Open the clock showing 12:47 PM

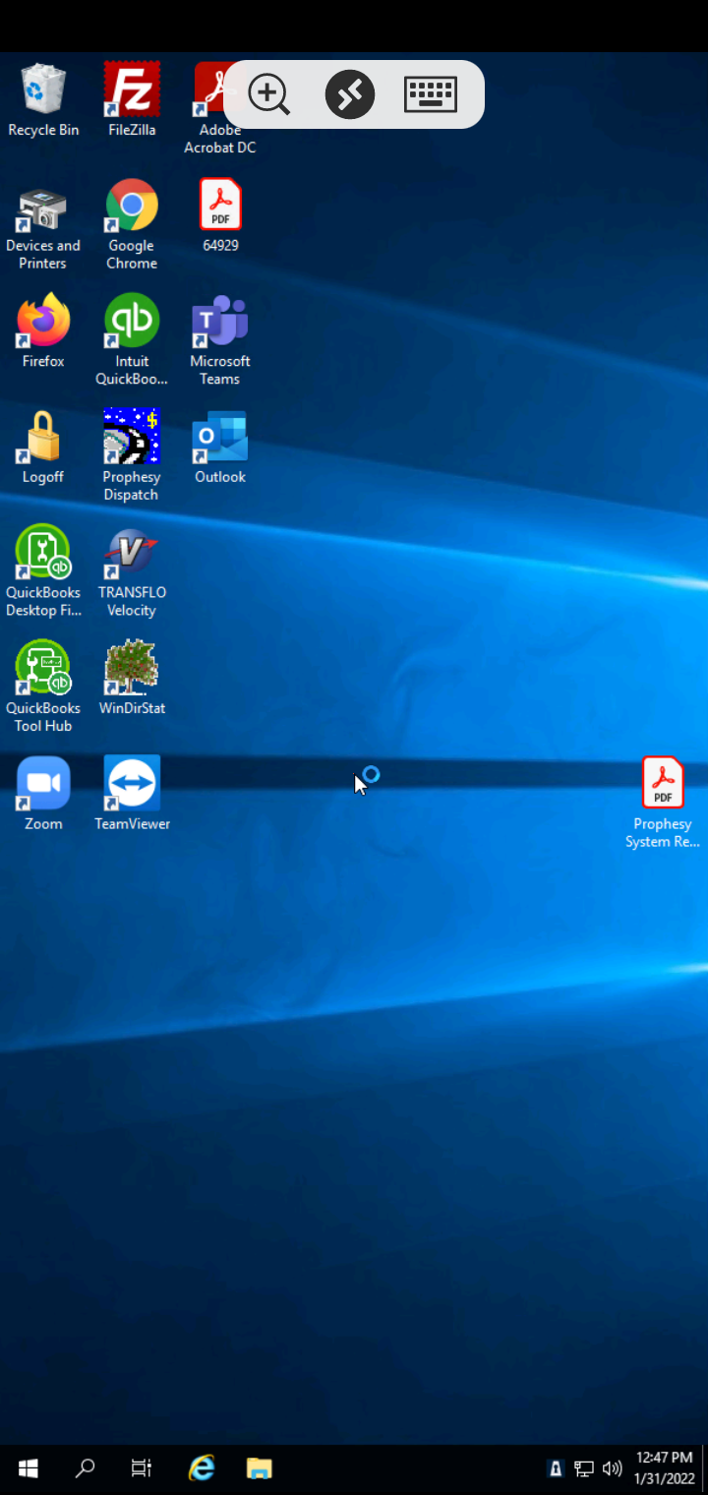coord(665,1469)
